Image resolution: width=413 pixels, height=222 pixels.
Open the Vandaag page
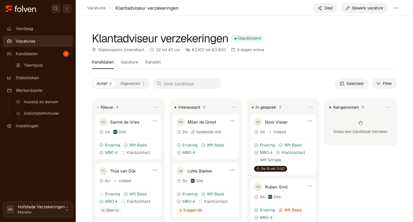(38, 29)
